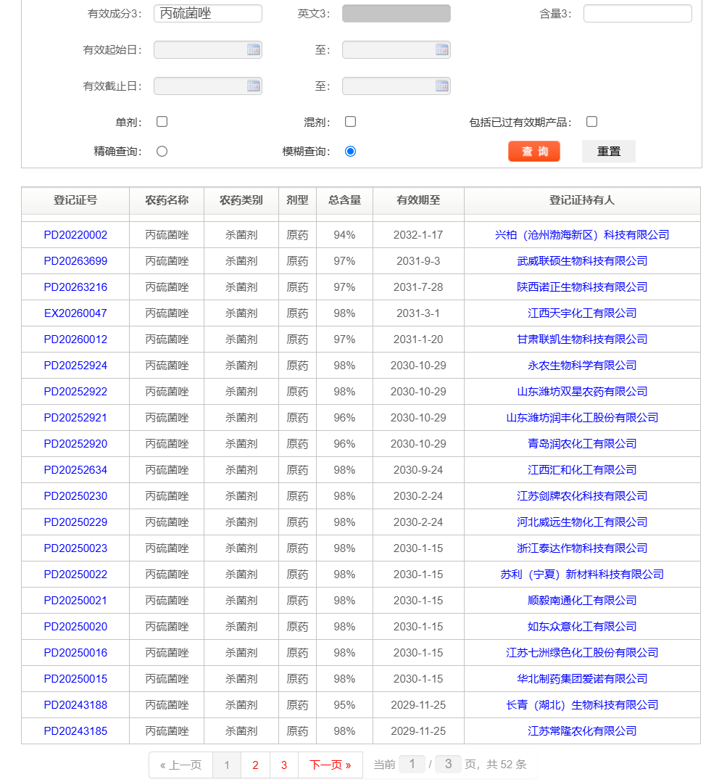The height and width of the screenshot is (782, 727).
Task: Click current page number input box
Action: click(412, 764)
